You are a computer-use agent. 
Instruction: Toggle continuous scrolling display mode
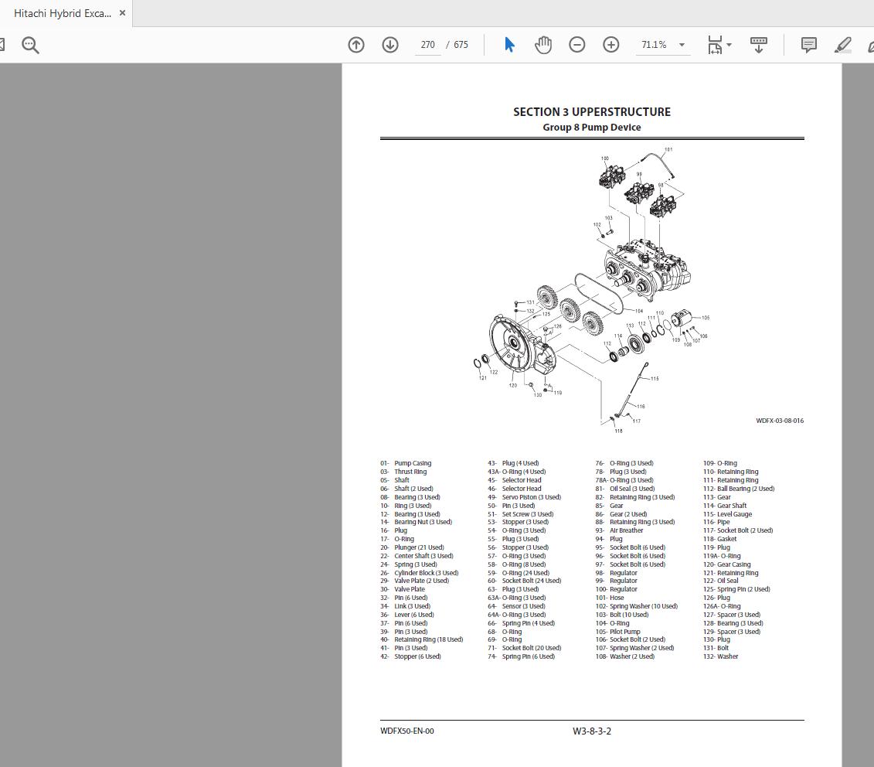click(x=758, y=44)
